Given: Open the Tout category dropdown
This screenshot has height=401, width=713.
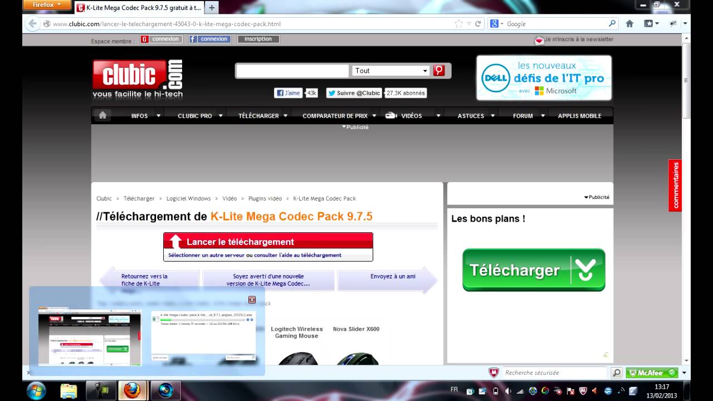Looking at the screenshot, I should [391, 71].
